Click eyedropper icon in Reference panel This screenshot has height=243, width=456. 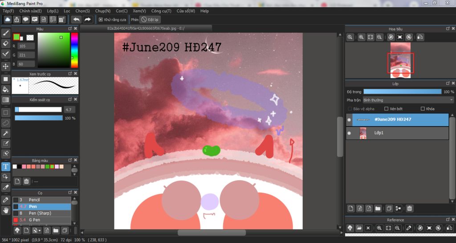(x=409, y=228)
